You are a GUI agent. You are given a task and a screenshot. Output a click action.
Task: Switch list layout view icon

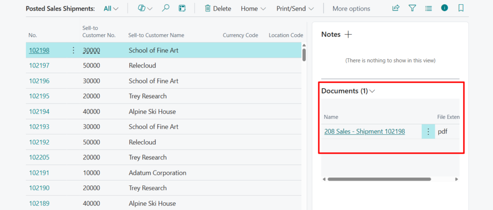coord(428,8)
